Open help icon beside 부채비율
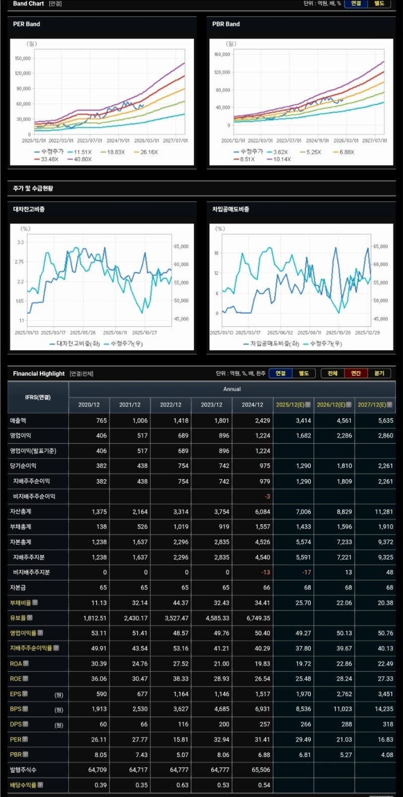 35,603
